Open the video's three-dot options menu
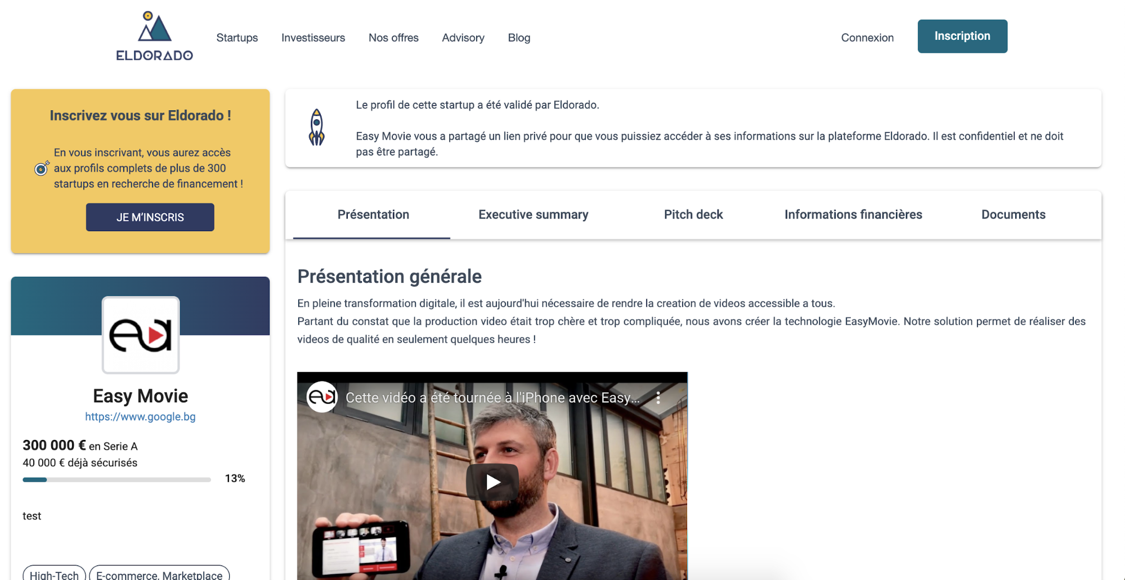The width and height of the screenshot is (1125, 580). click(x=658, y=398)
